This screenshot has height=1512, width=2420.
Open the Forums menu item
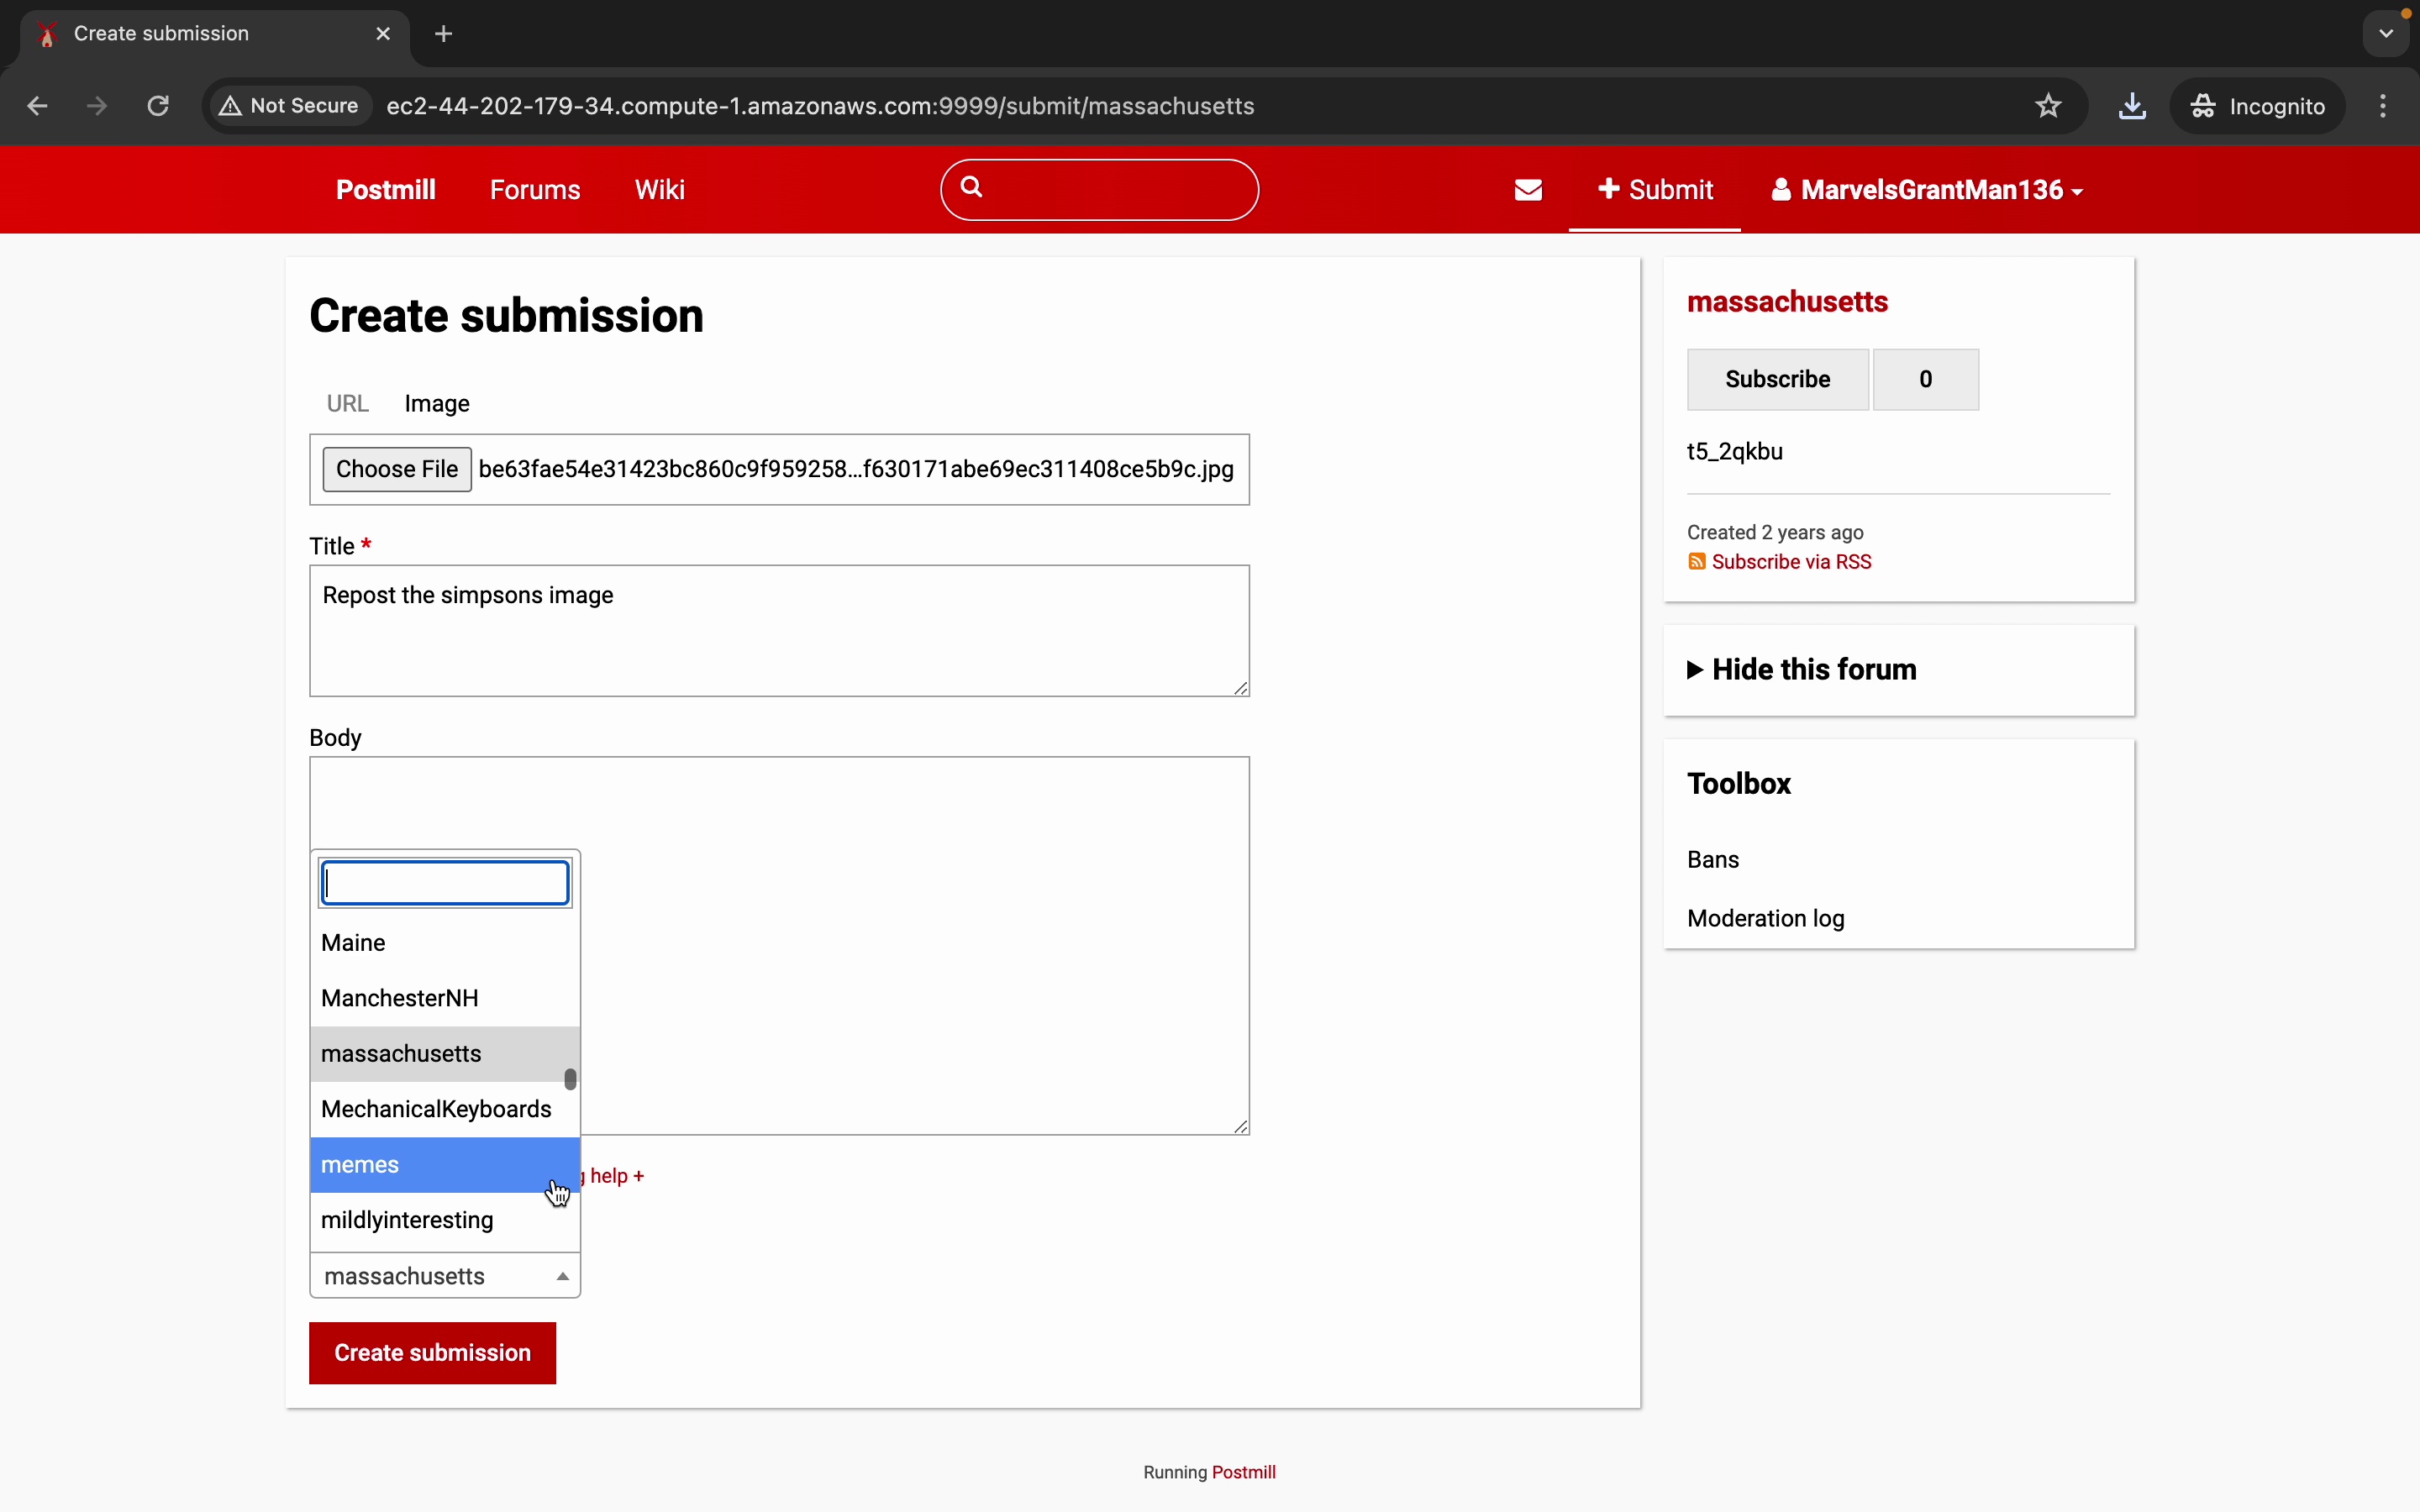pos(535,190)
